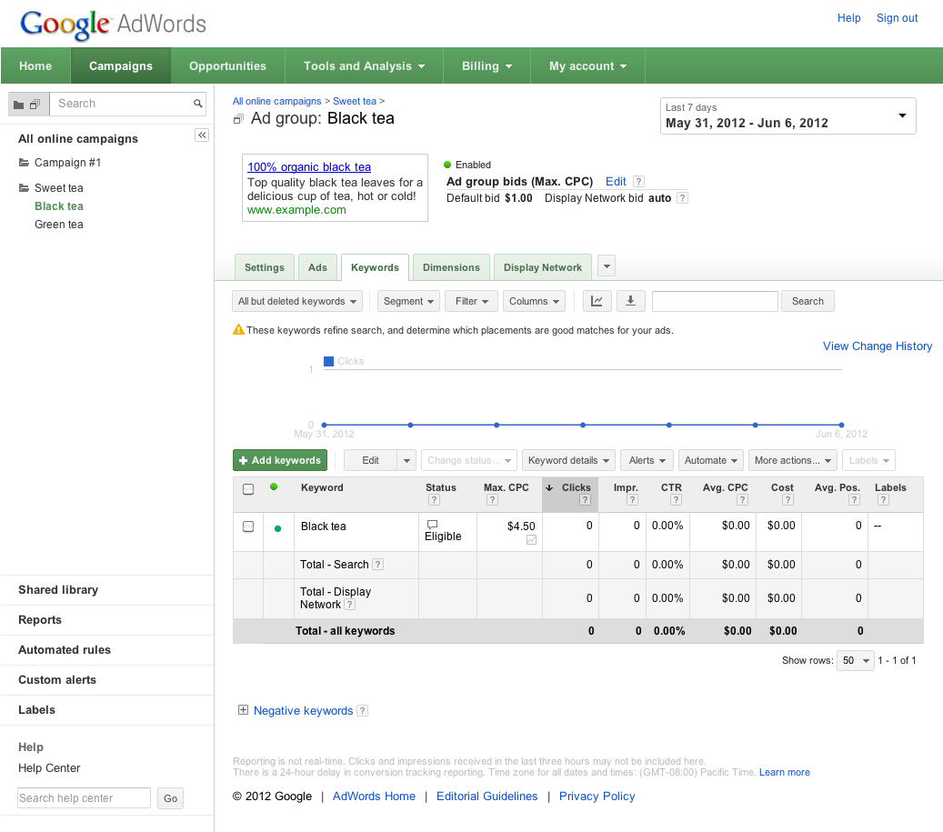The width and height of the screenshot is (943, 832).
Task: Click the CTR column help icon
Action: tap(676, 500)
